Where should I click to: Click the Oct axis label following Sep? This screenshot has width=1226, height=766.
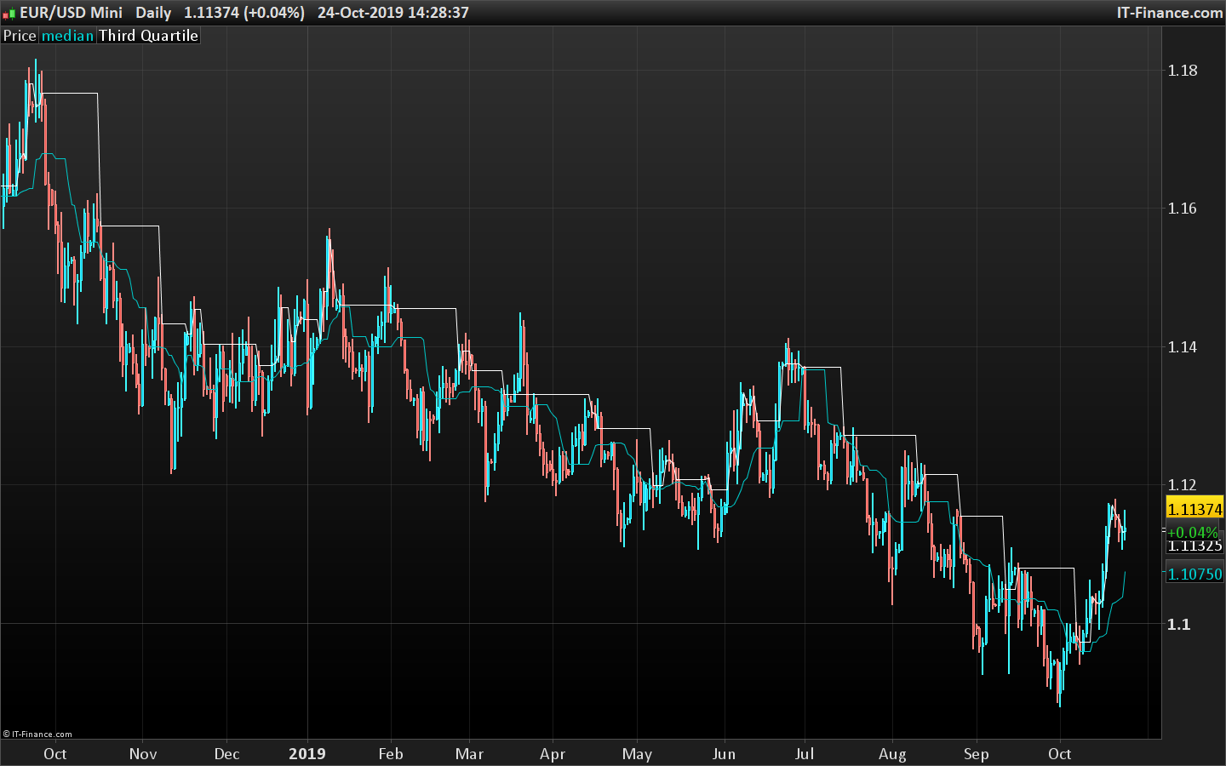pyautogui.click(x=1060, y=754)
